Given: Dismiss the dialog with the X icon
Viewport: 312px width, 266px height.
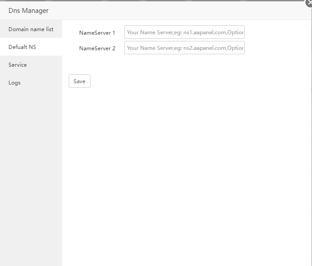Looking at the screenshot, I should 308,2.
